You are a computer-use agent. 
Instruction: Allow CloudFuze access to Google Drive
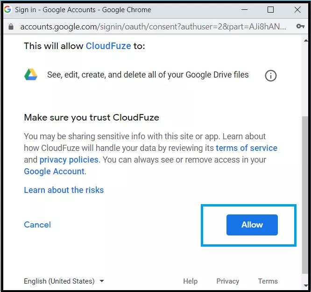point(252,225)
